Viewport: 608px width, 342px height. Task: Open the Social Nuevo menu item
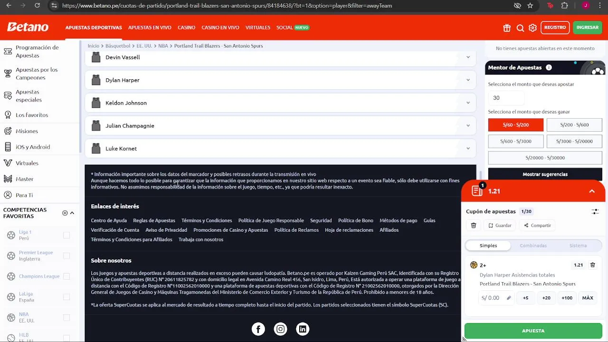[x=293, y=28]
